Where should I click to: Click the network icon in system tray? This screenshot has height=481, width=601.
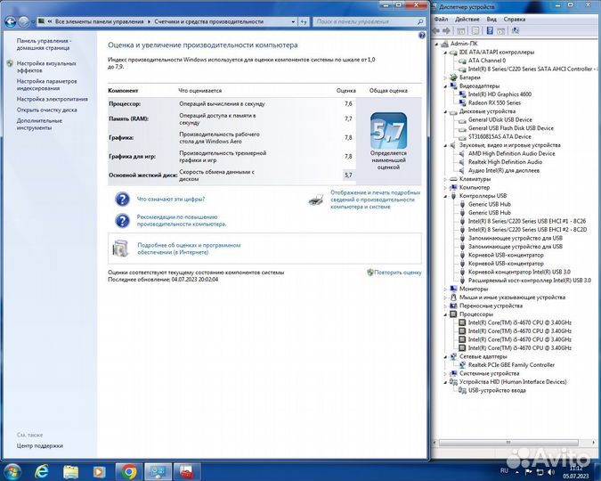tap(540, 472)
